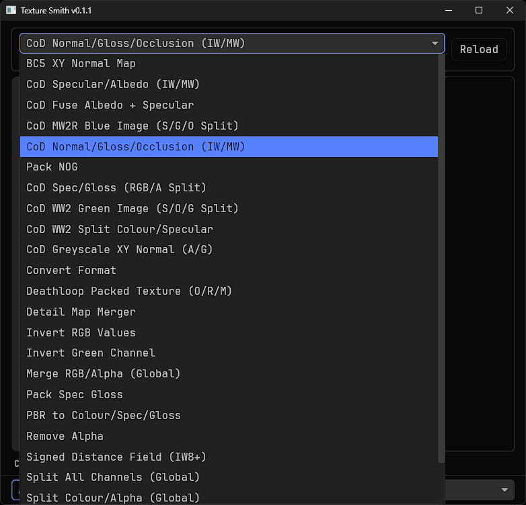Select Invert Green Channel
This screenshot has width=526, height=505.
tap(229, 353)
